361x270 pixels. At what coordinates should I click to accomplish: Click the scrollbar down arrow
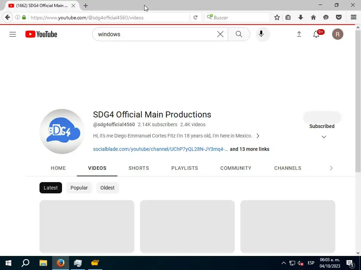pyautogui.click(x=358, y=253)
